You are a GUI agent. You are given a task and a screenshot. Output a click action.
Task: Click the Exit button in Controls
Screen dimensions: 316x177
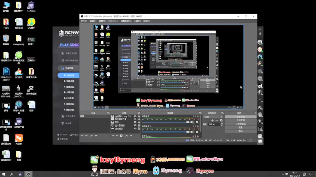(x=240, y=131)
